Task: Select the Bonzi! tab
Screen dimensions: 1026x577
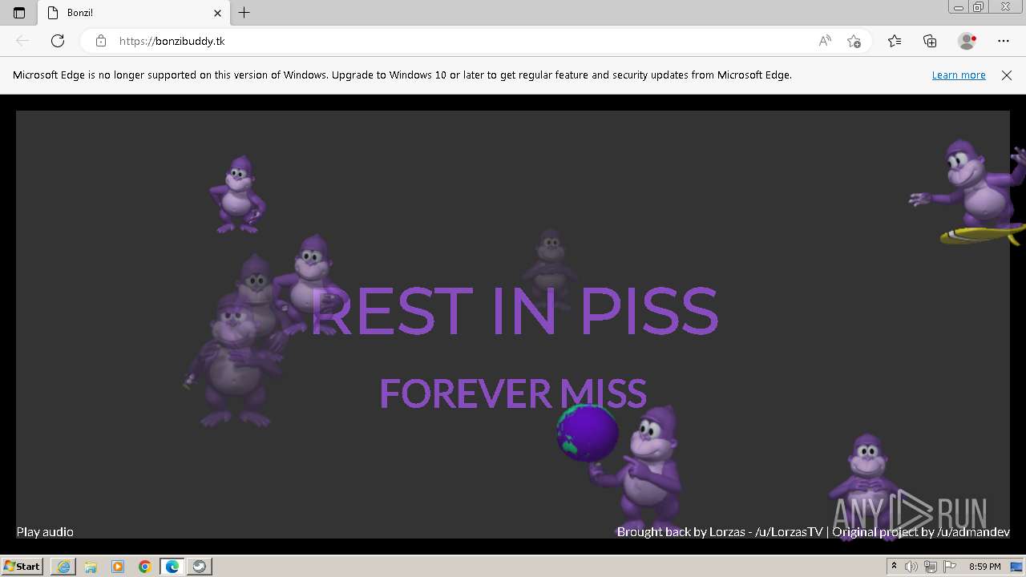Action: [x=134, y=13]
